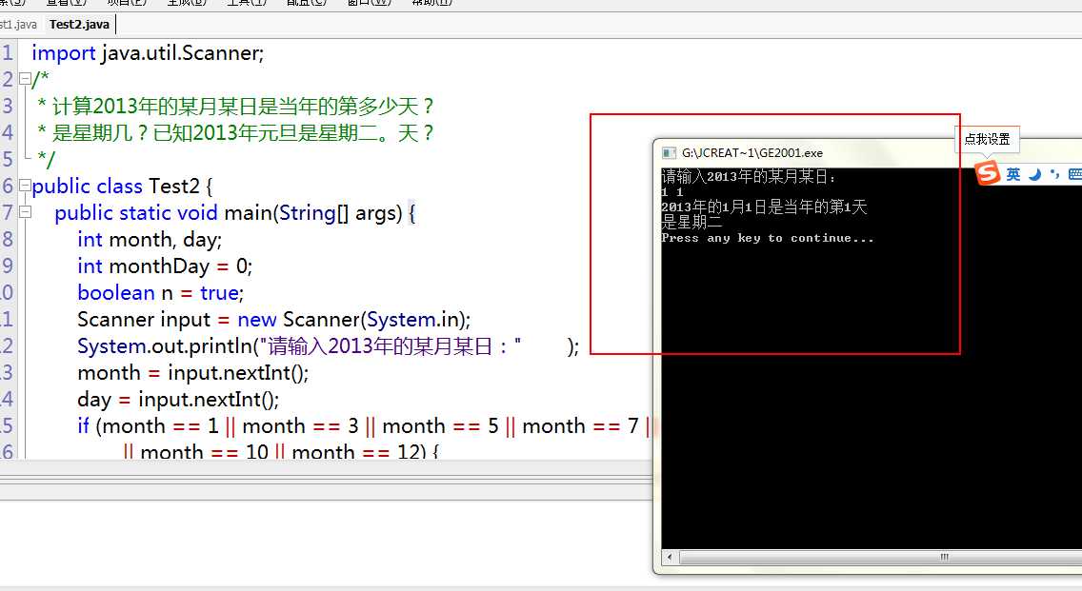The width and height of the screenshot is (1082, 591).
Task: Click the 'month = input.nextInt();' line
Action: [x=193, y=373]
